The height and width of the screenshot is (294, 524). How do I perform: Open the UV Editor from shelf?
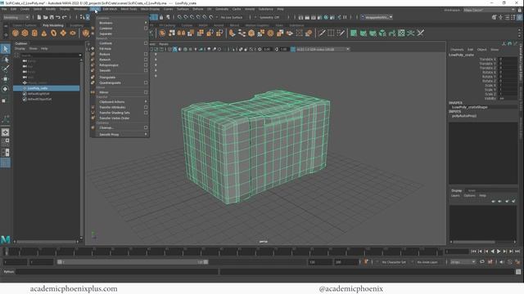point(401,33)
